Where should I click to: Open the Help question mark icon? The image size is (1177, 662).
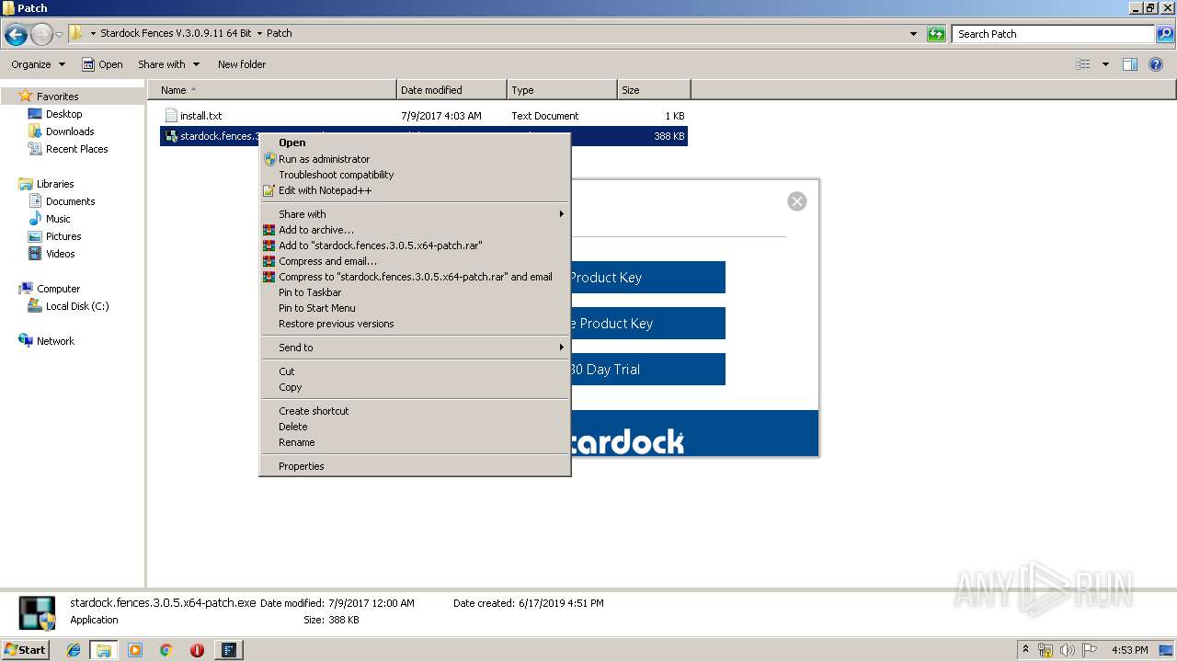coord(1156,64)
